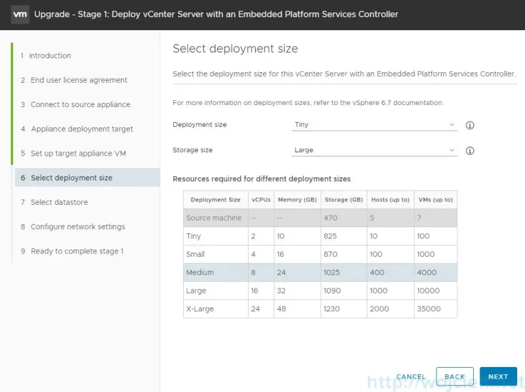Click info icon beside Deployment size

[470, 125]
